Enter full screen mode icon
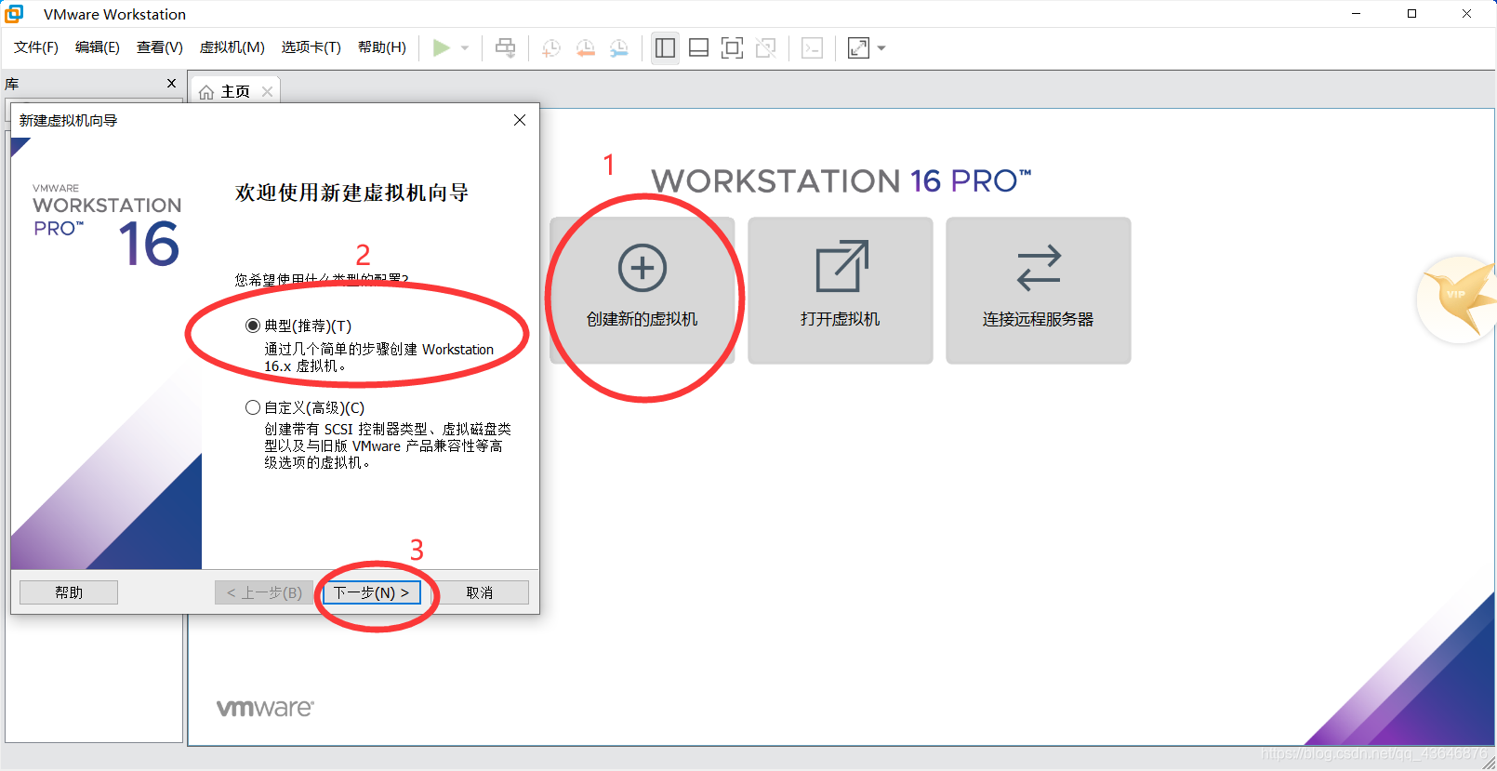The height and width of the screenshot is (771, 1497). [732, 48]
